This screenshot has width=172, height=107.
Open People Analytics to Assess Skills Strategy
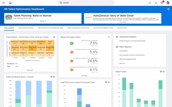132,41
